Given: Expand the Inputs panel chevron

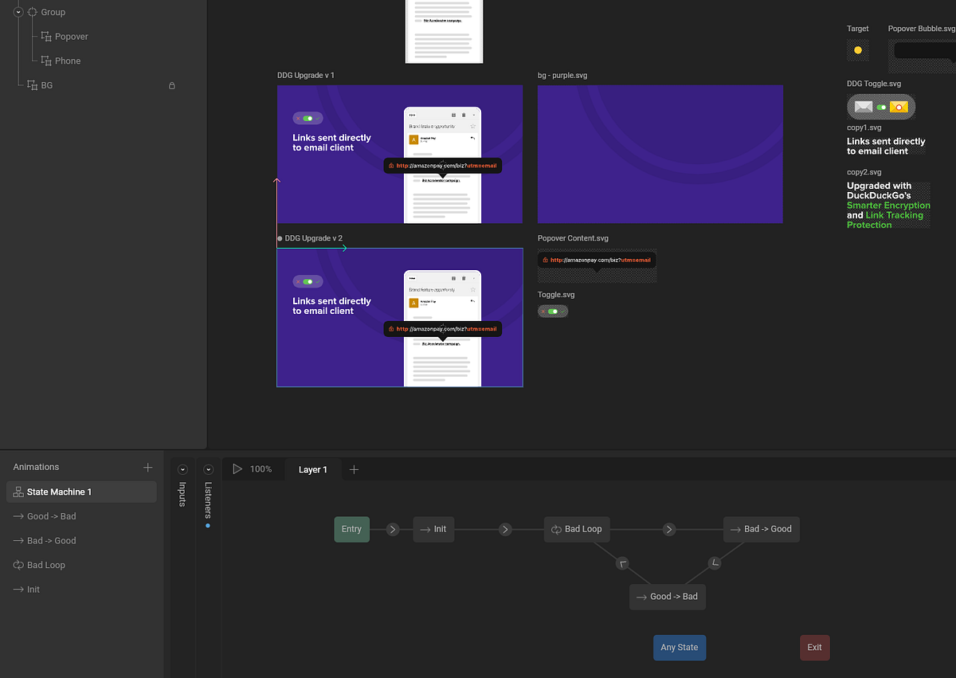Looking at the screenshot, I should [x=182, y=469].
